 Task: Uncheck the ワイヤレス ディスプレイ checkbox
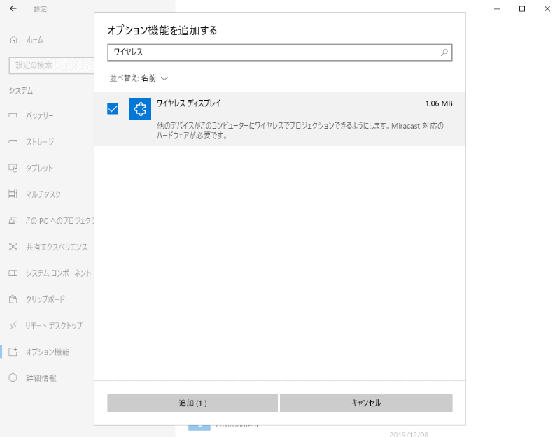pos(113,109)
